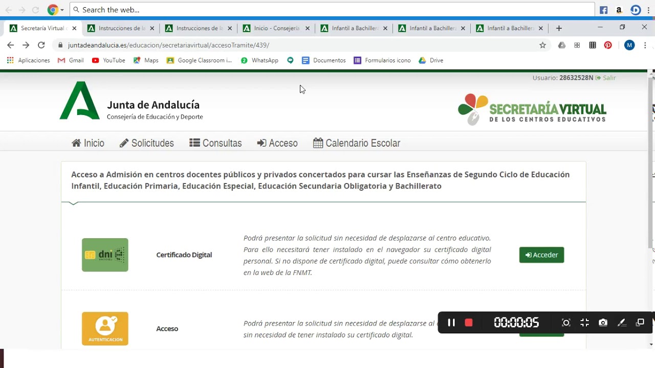This screenshot has width=655, height=368.
Task: Click the Search the web box
Action: 333,10
